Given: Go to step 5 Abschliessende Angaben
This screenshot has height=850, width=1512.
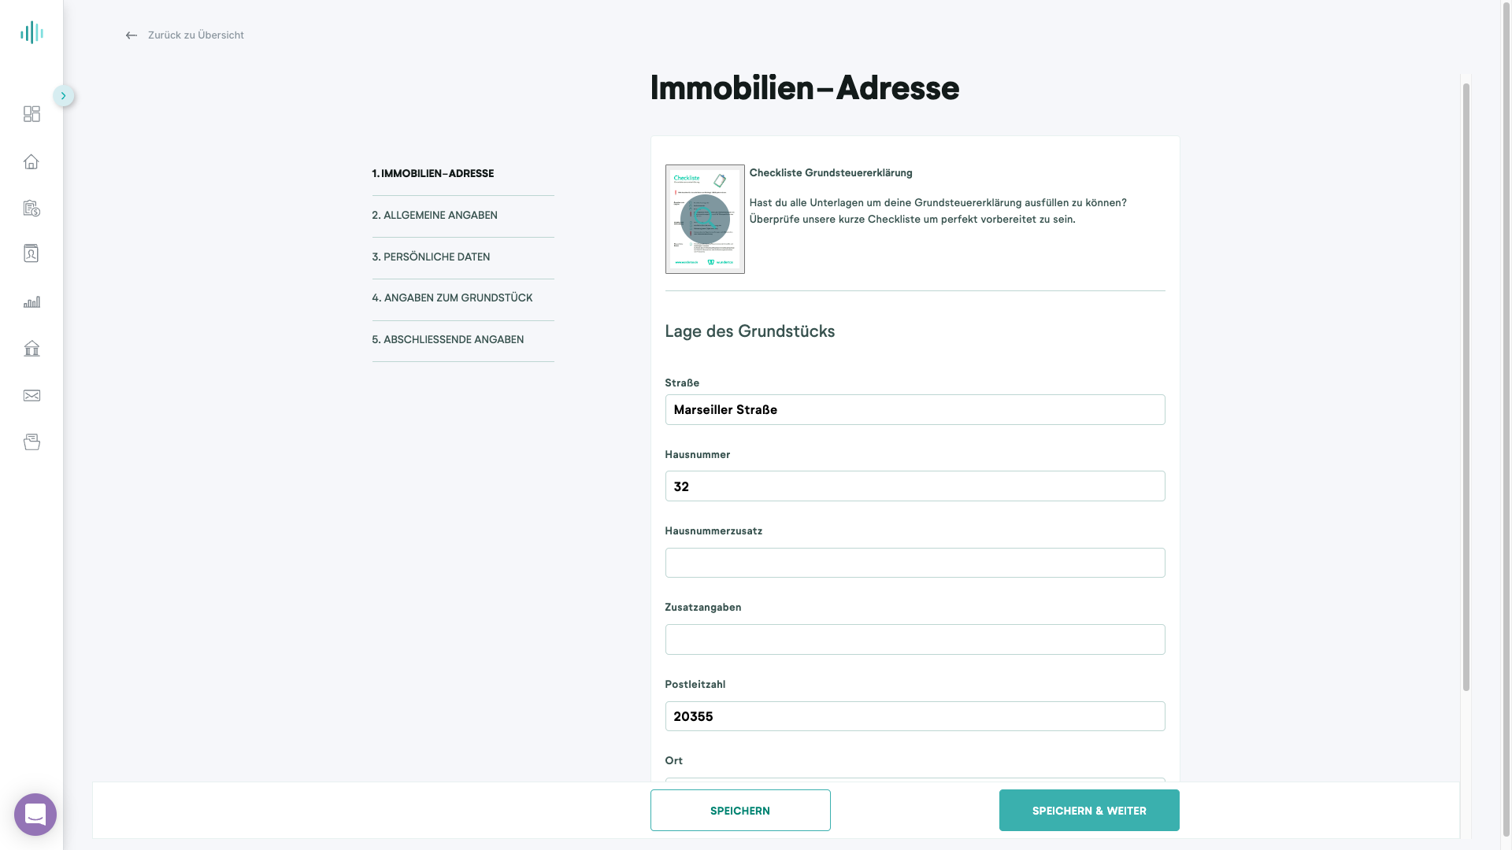Looking at the screenshot, I should point(447,339).
